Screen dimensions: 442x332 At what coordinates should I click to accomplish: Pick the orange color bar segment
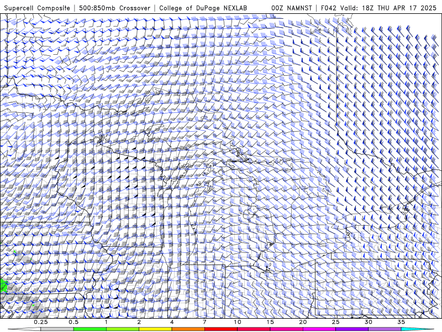point(188,329)
